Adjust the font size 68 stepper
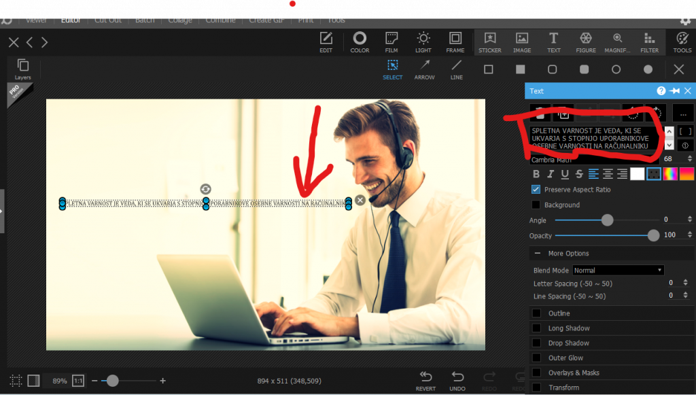This screenshot has height=395, width=696. (x=689, y=158)
